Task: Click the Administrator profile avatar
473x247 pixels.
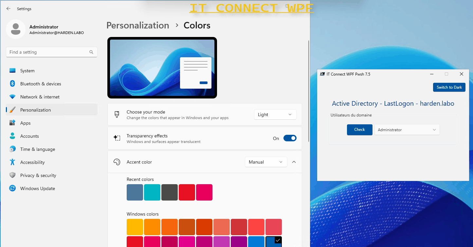Action: (x=16, y=29)
